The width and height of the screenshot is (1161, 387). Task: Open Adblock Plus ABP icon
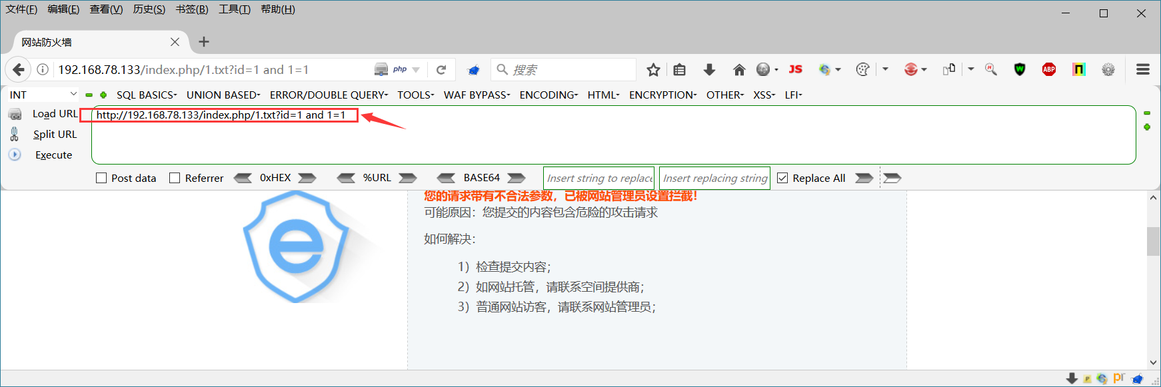1049,69
